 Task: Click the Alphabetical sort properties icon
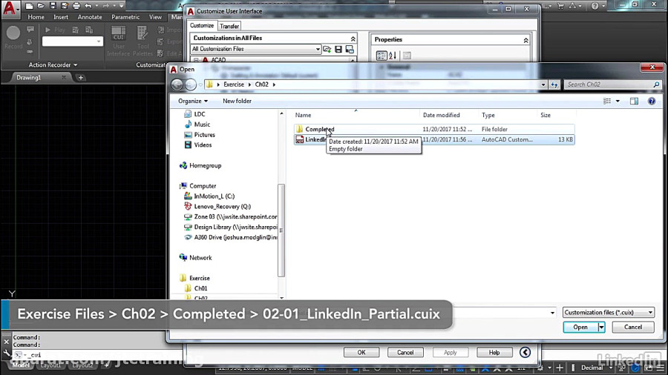pyautogui.click(x=393, y=56)
